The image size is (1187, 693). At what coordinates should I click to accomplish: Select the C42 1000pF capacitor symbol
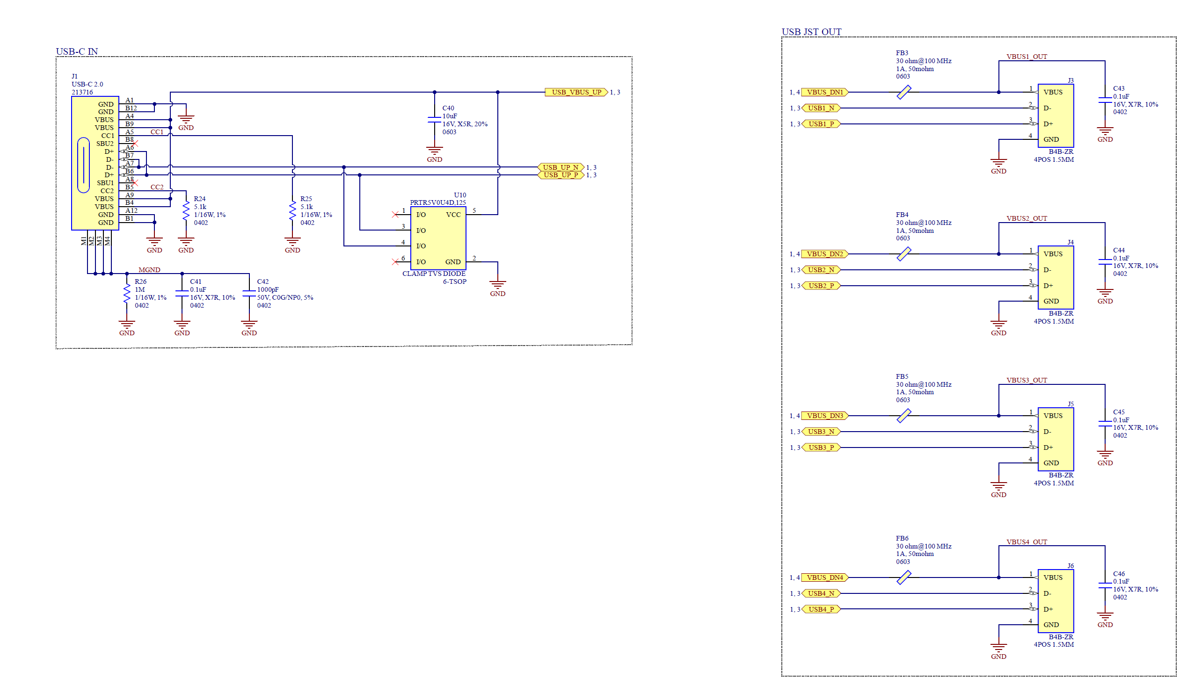(x=249, y=294)
